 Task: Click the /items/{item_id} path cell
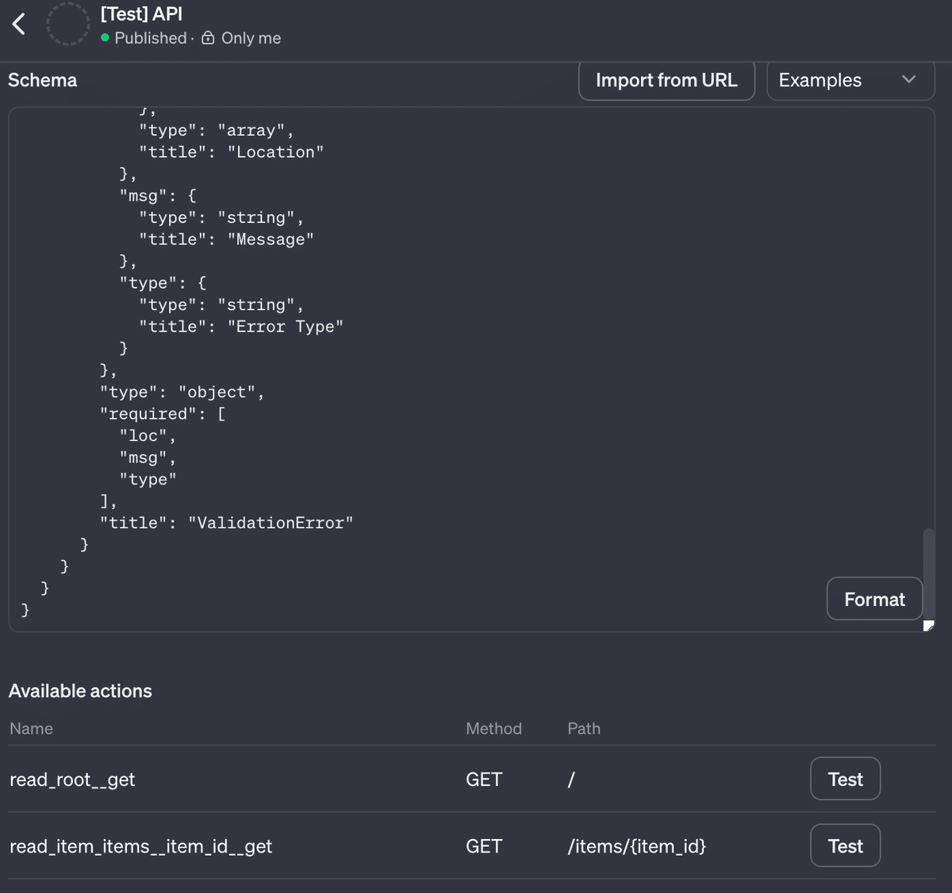point(636,846)
